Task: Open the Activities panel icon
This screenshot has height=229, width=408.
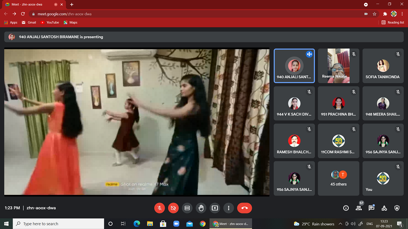Action: pos(384,208)
